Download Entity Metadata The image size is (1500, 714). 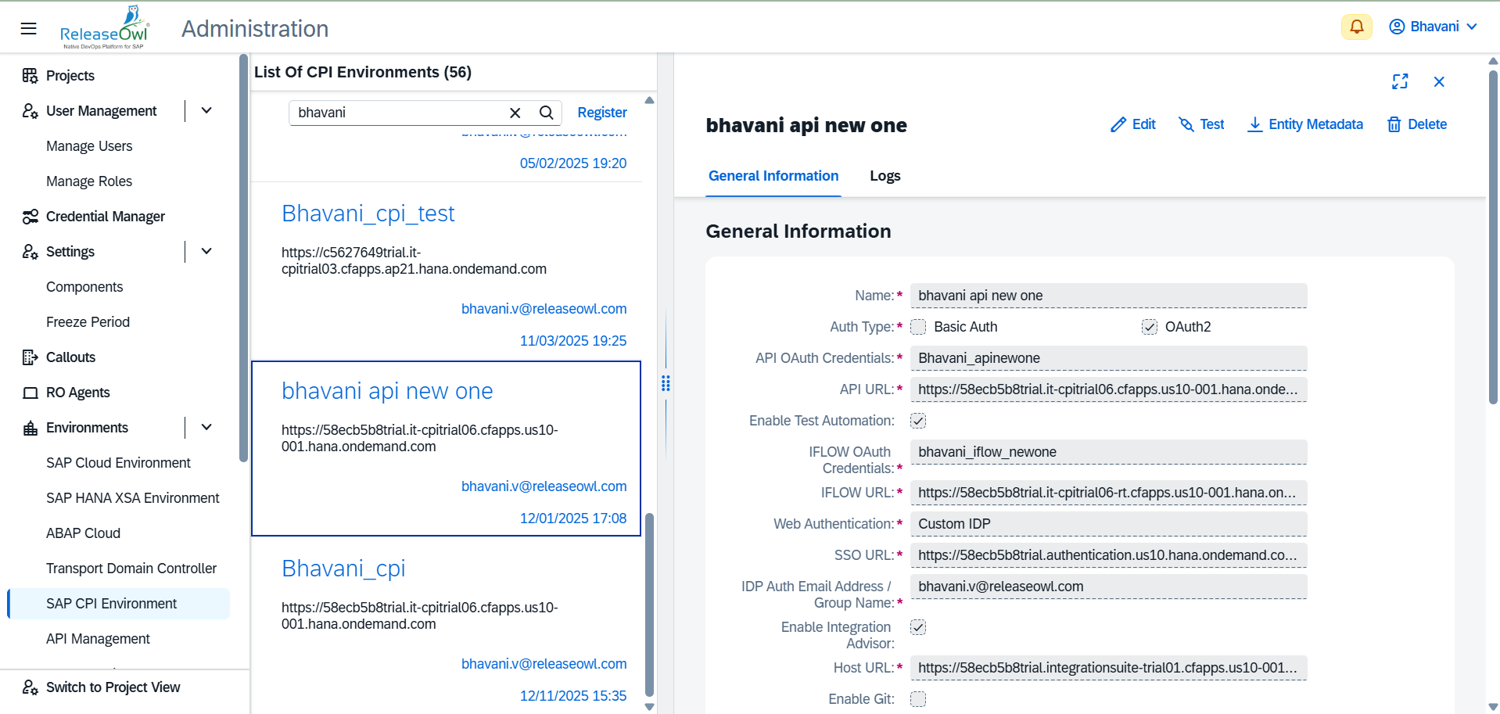[1304, 124]
